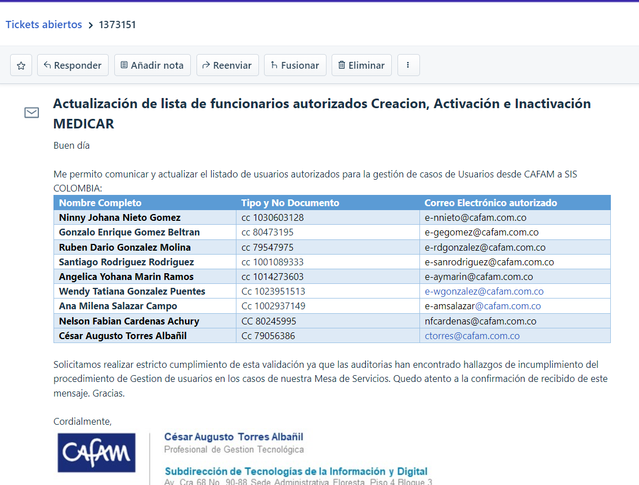The image size is (639, 485).
Task: Click the email nfcardenas@cafam.com.co
Action: [x=480, y=321]
